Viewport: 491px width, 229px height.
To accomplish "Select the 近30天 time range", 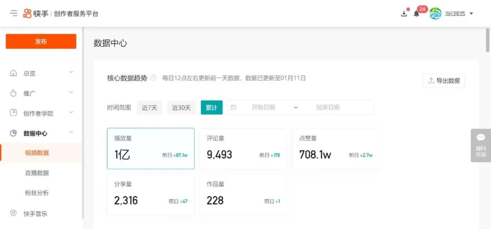I will point(181,107).
